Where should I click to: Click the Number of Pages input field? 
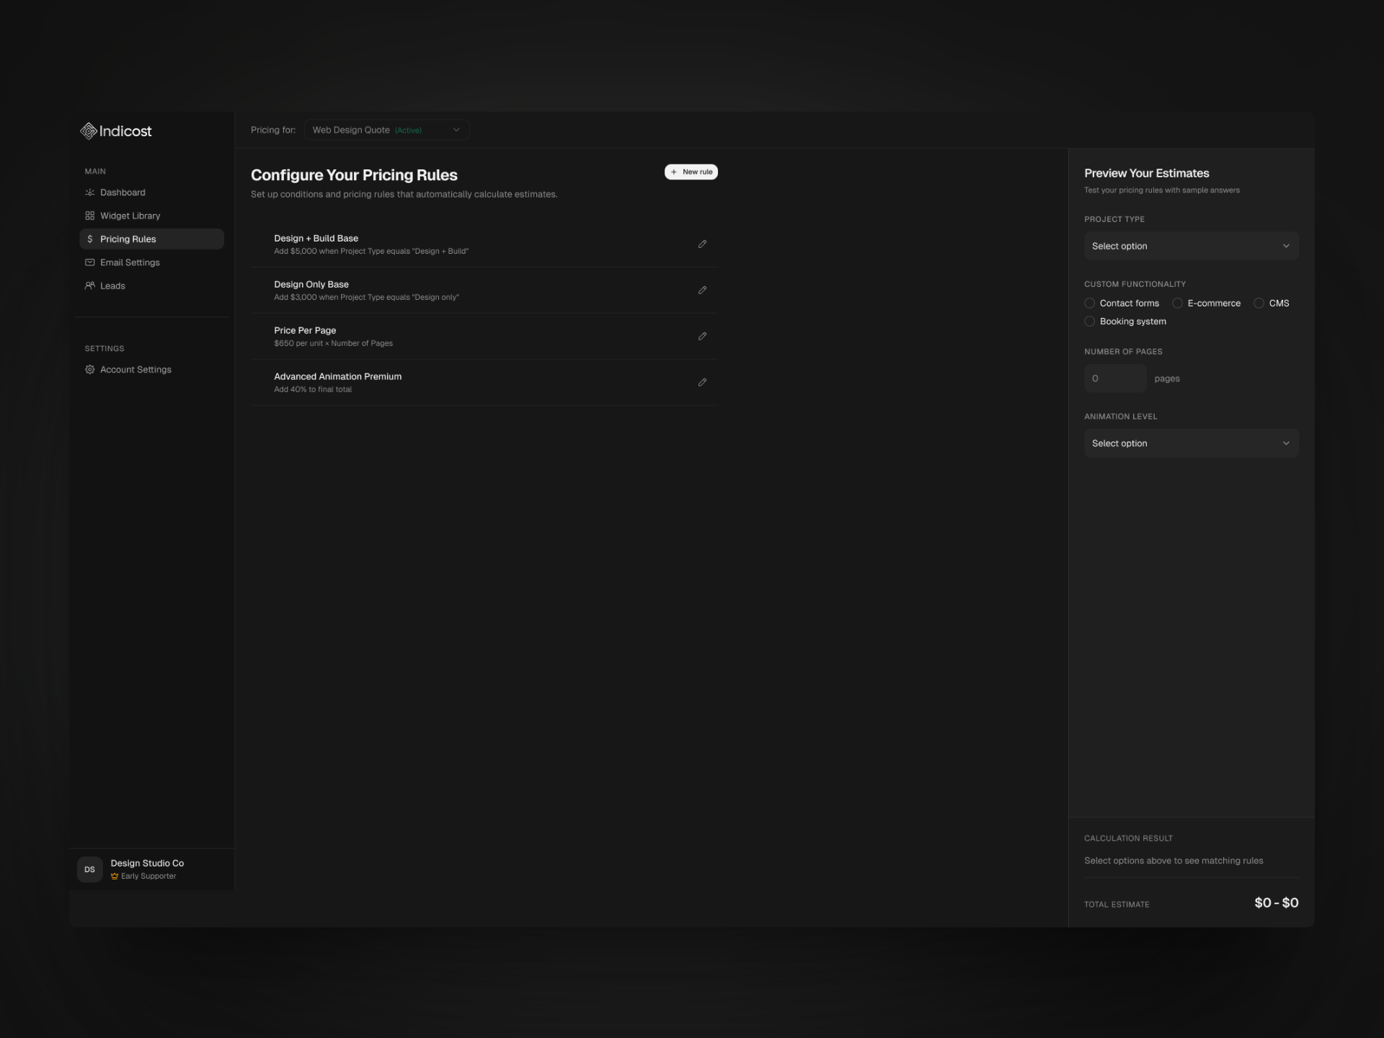(x=1114, y=378)
